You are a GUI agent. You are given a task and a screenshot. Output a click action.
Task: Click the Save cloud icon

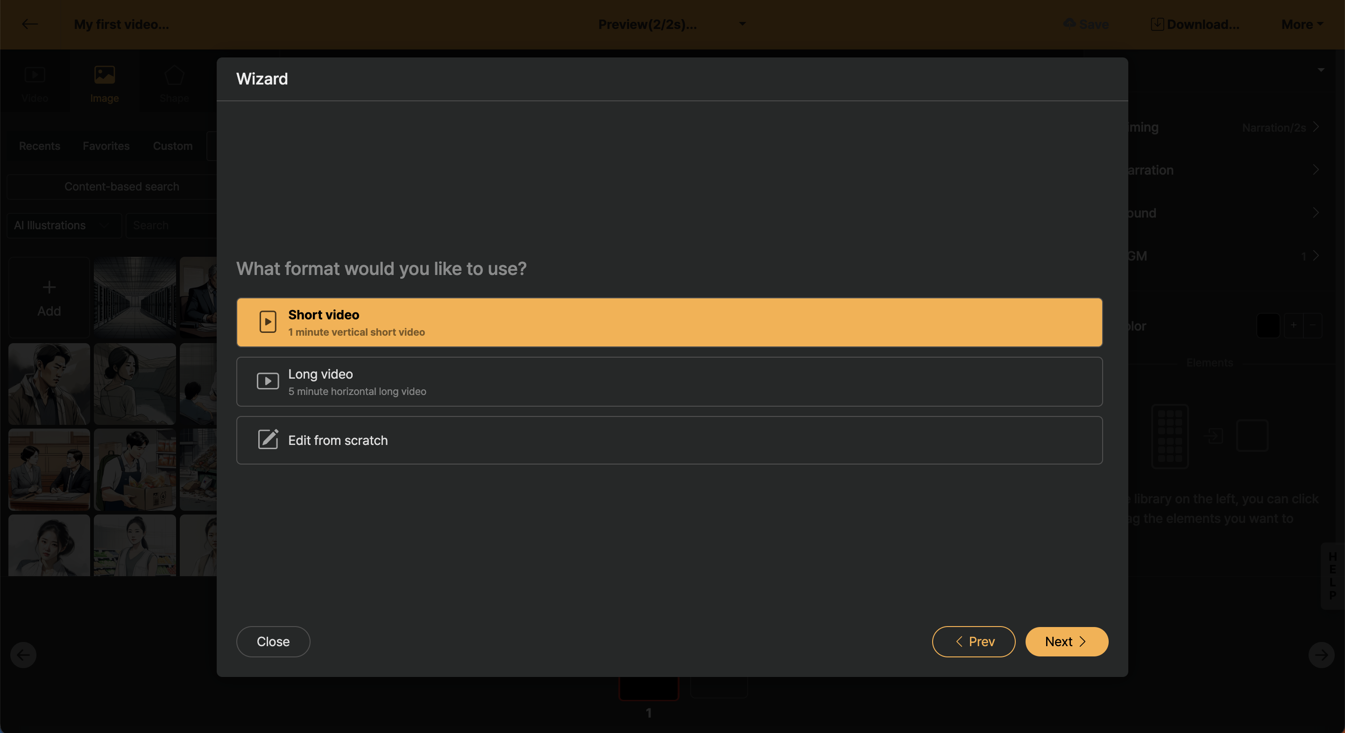point(1069,24)
